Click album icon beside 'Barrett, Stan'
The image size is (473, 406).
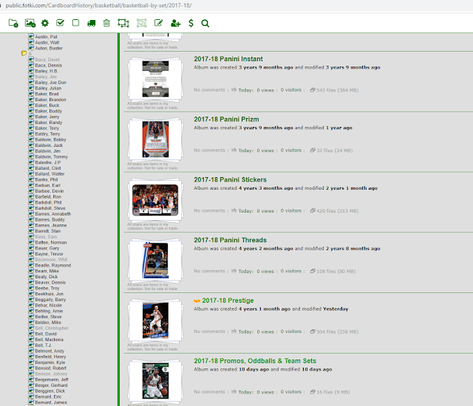tap(31, 231)
